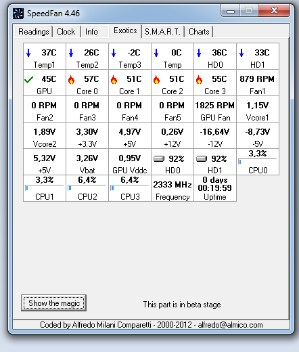Open the Charts tab
299x352 pixels.
click(x=199, y=32)
